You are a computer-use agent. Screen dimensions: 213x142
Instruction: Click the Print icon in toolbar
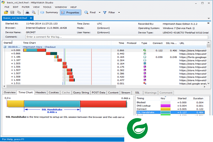27,12
